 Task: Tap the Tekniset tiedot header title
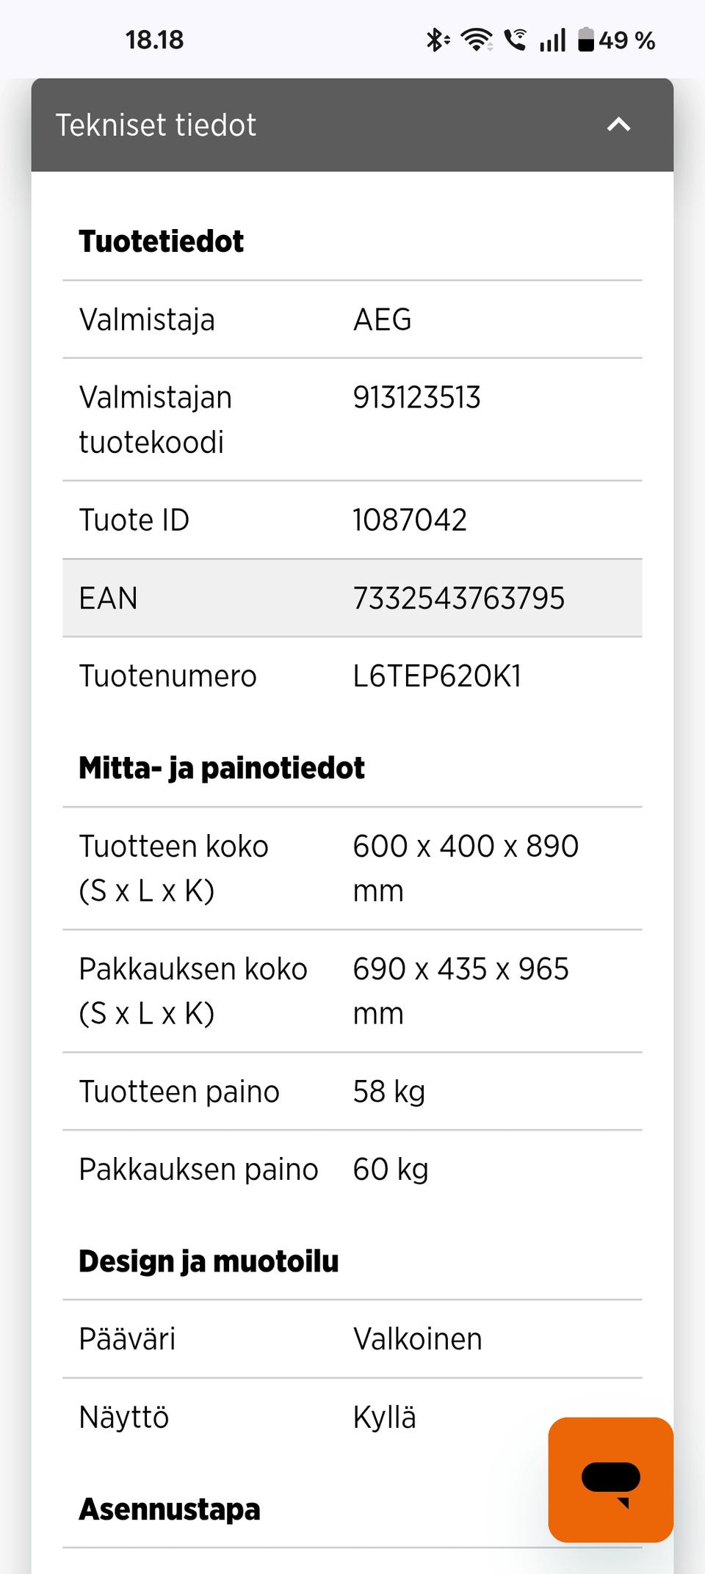156,126
